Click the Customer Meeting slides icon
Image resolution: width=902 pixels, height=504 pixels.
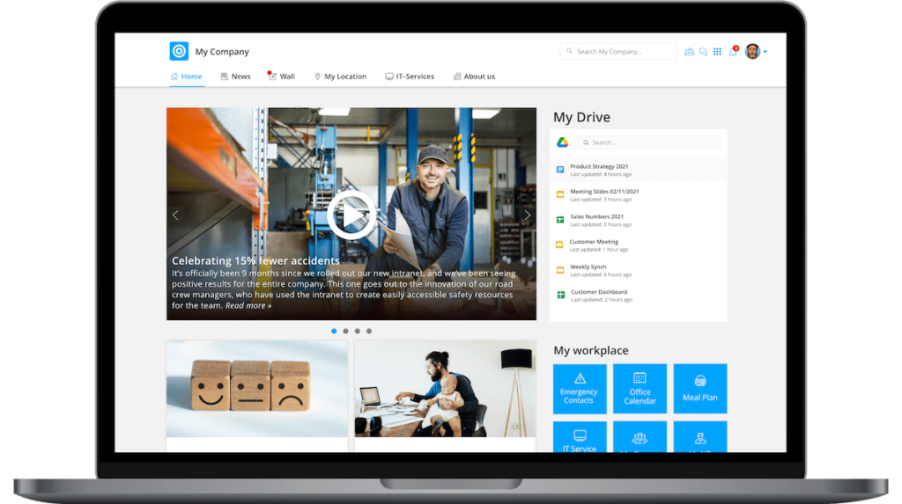click(559, 245)
